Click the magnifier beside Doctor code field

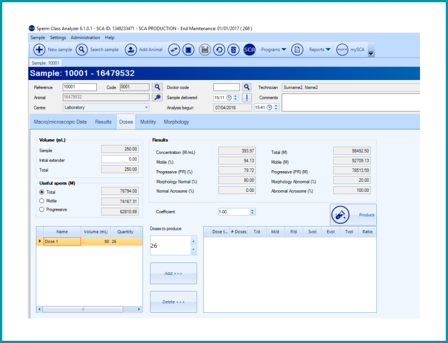pyautogui.click(x=247, y=87)
